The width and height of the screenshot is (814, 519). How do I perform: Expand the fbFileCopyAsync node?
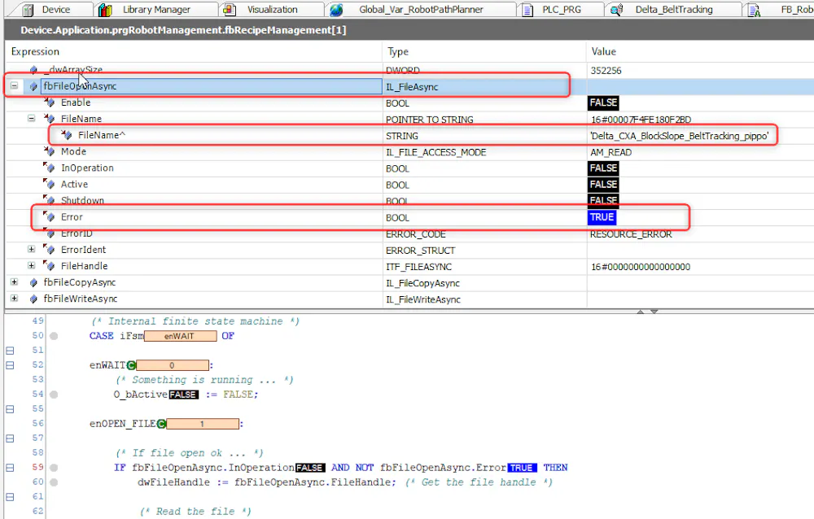coord(15,281)
